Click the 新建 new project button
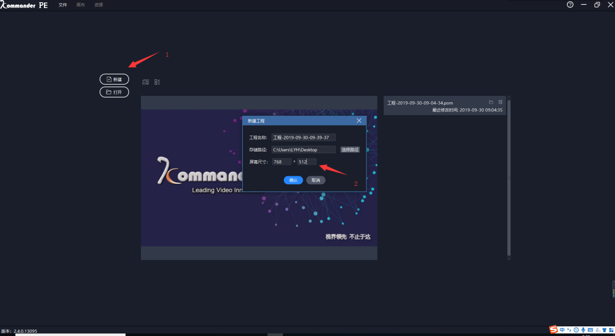 click(114, 79)
